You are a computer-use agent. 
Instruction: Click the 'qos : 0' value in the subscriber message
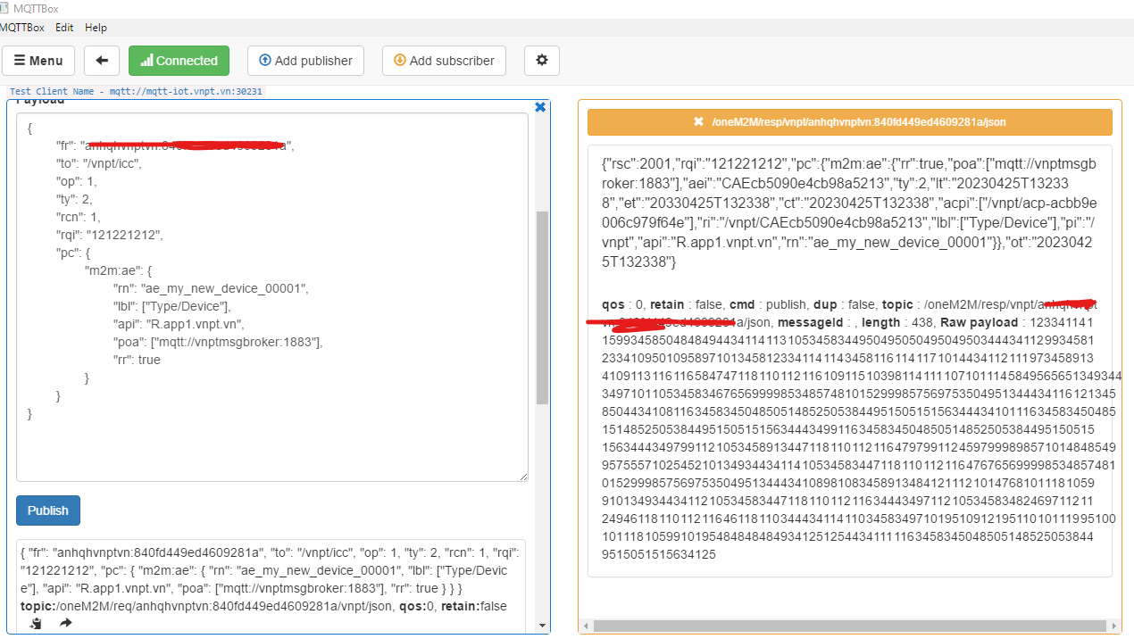(x=623, y=305)
